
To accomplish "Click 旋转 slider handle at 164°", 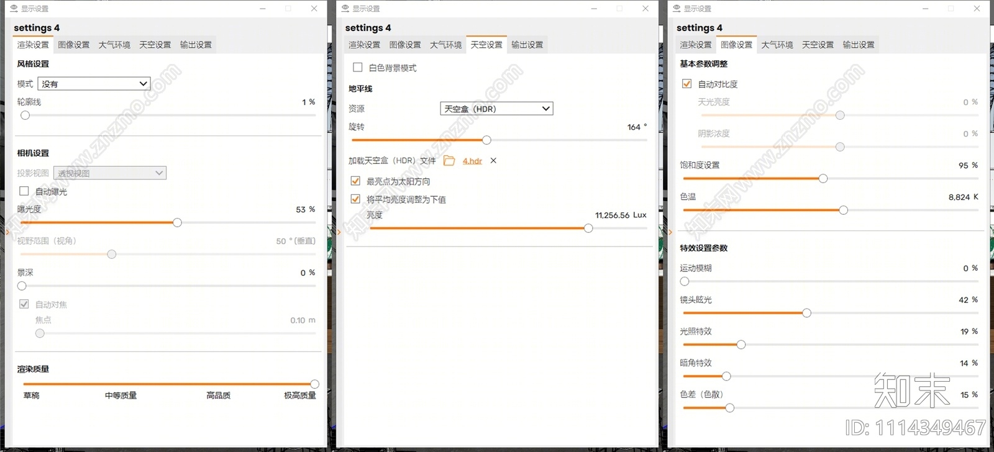I will click(486, 140).
